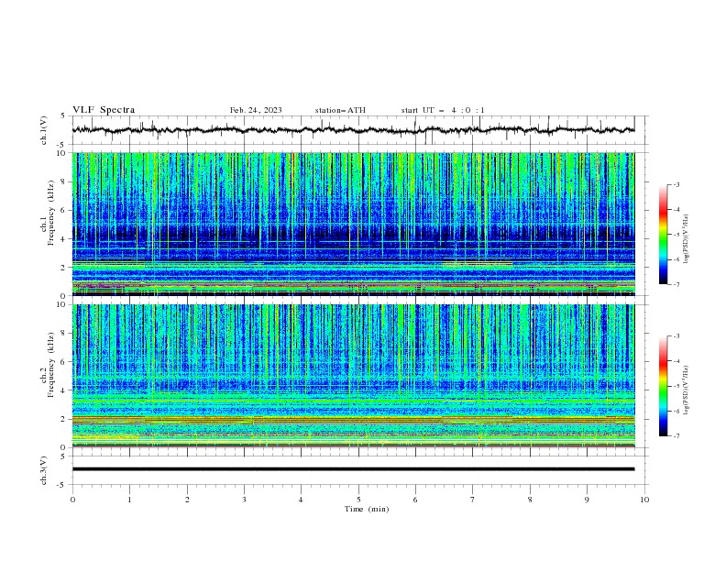Click the ch.2 spectrogram color scale bar
This screenshot has height=561, width=726.
click(663, 386)
